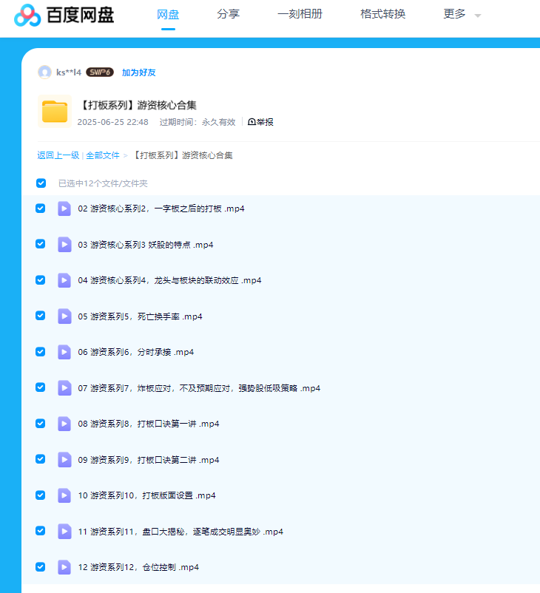
Task: Open the 格式转换 tab
Action: point(382,14)
